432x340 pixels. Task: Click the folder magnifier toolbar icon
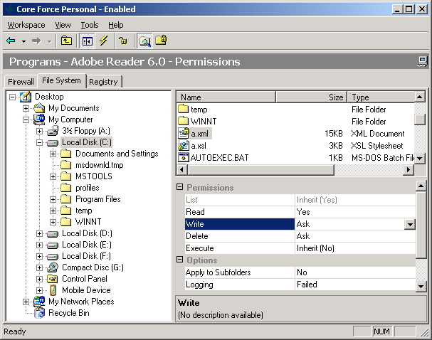click(x=144, y=41)
